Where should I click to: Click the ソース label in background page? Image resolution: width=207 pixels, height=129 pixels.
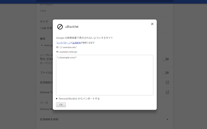(x=44, y=103)
